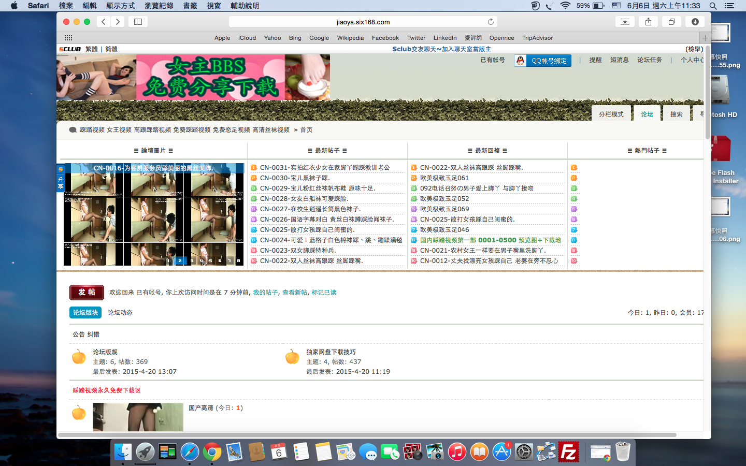Screen dimensions: 746x466
Task: Select slideshow image number 2
Action: pos(180,261)
